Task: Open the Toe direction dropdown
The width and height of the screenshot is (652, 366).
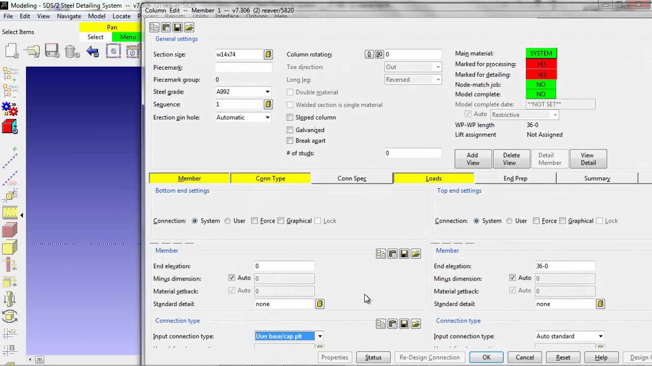Action: tap(438, 67)
